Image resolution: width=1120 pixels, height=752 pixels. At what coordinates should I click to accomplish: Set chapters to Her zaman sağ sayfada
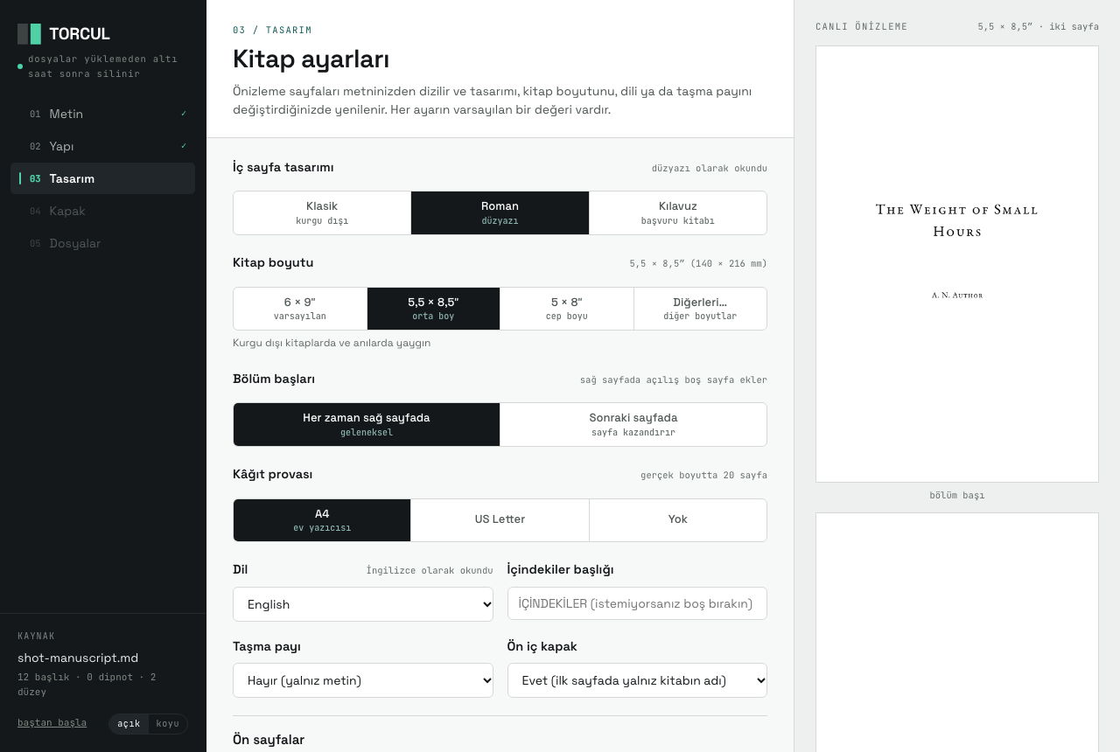point(367,425)
